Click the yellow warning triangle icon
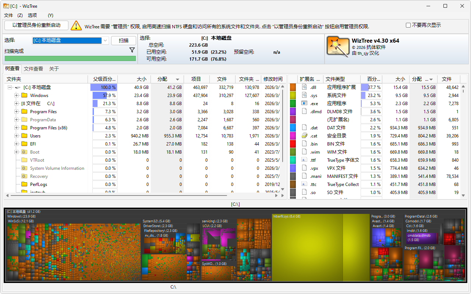471x294 pixels. click(76, 25)
